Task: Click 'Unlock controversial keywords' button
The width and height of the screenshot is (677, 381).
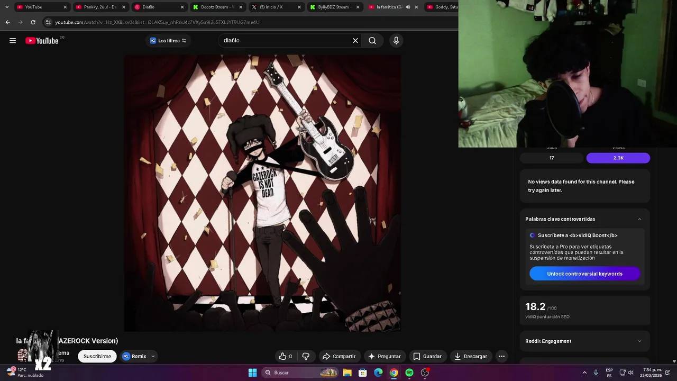Action: 584,274
